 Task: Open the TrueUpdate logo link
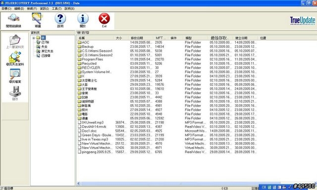(x=303, y=21)
